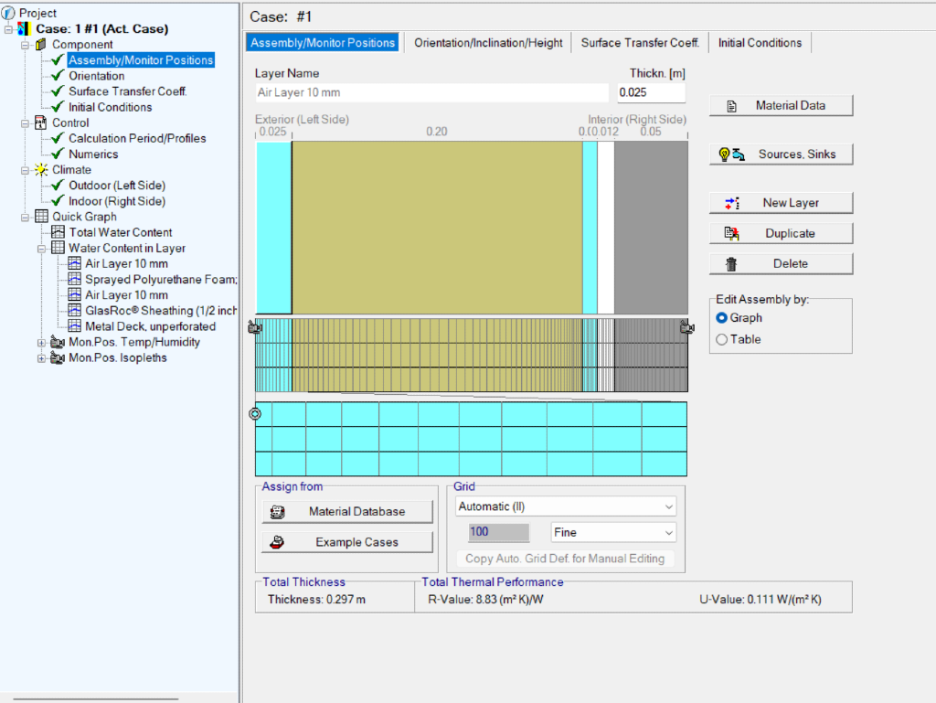Select the Graph edit mode radio button

(722, 318)
